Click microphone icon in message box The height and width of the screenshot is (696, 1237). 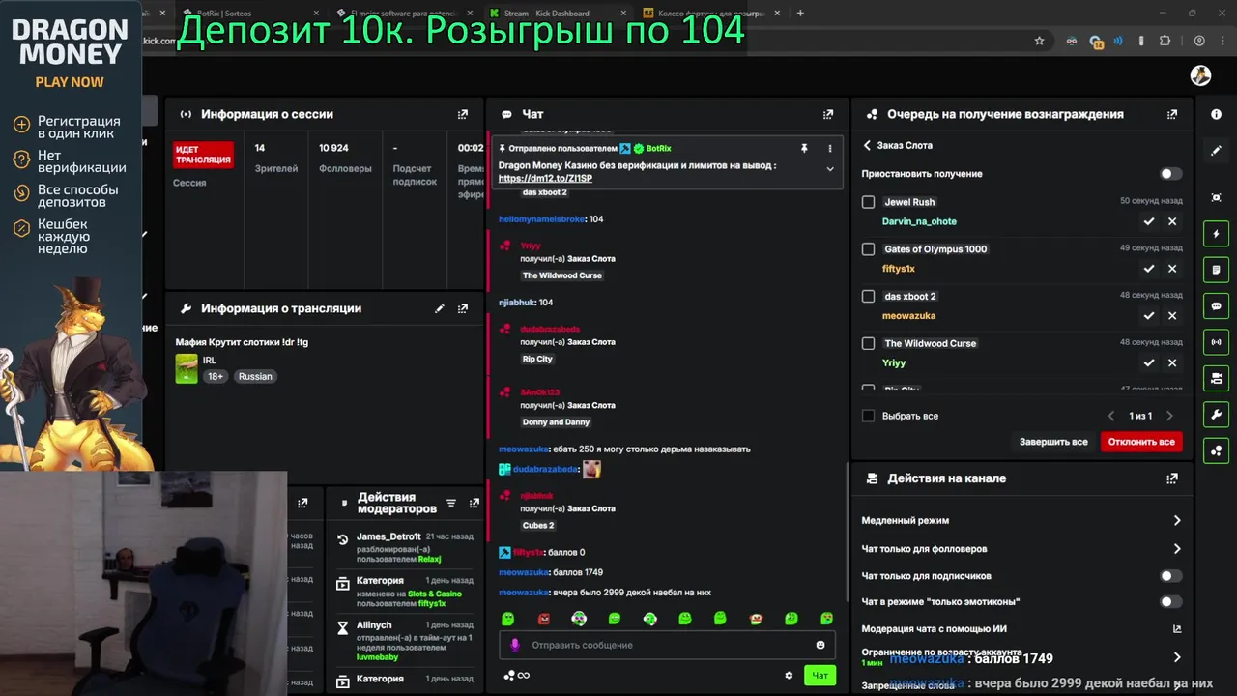515,645
